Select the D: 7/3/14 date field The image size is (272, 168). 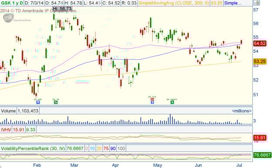(x=34, y=3)
